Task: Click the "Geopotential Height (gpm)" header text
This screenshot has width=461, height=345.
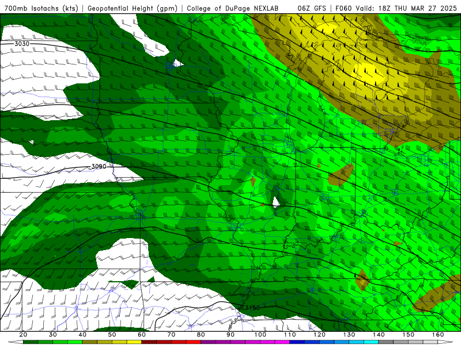Action: [133, 8]
